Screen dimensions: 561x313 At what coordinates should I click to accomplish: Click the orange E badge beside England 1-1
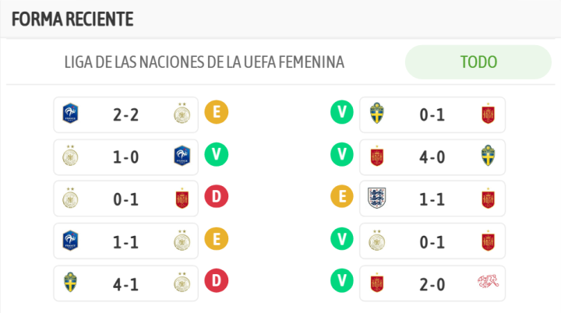click(x=340, y=198)
